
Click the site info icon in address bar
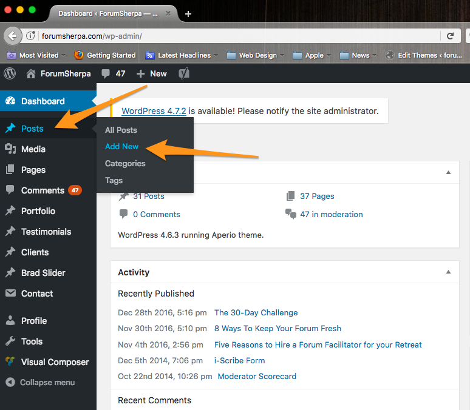click(x=30, y=36)
